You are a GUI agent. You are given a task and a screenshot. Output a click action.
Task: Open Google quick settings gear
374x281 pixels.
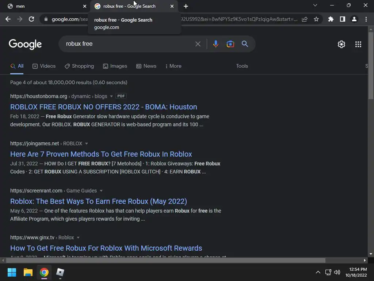(341, 44)
